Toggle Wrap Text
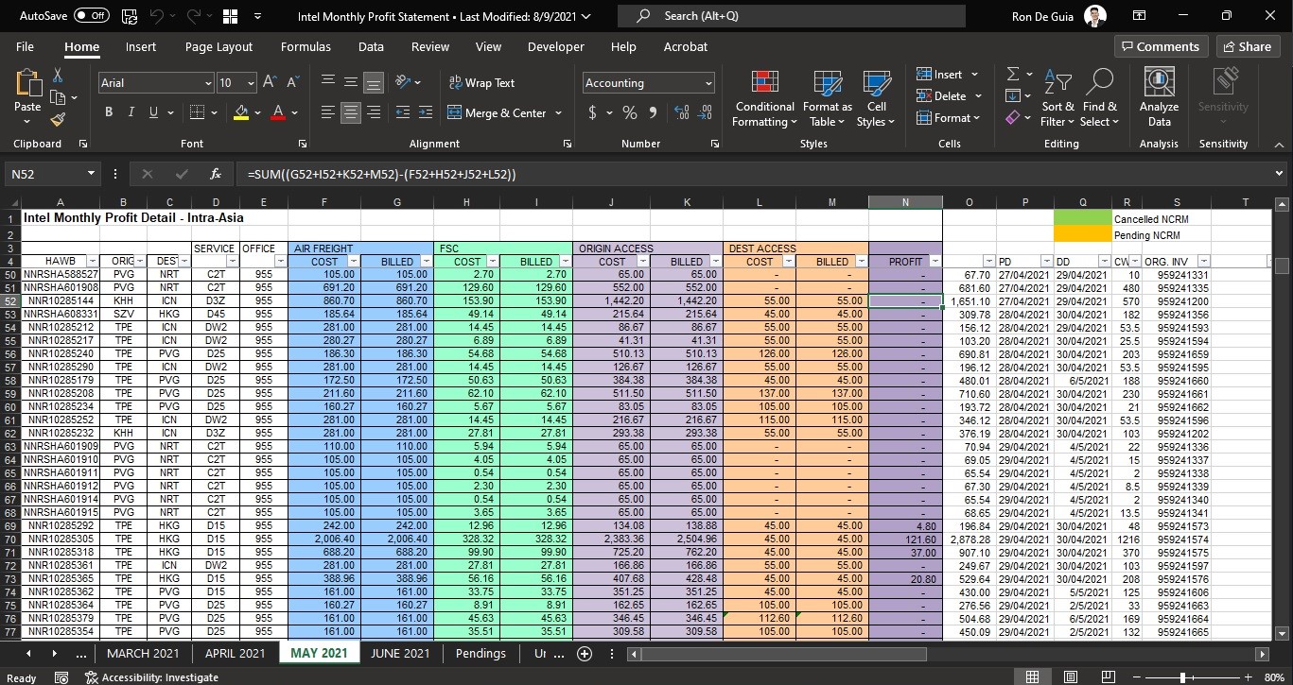The width and height of the screenshot is (1293, 685). (x=481, y=83)
